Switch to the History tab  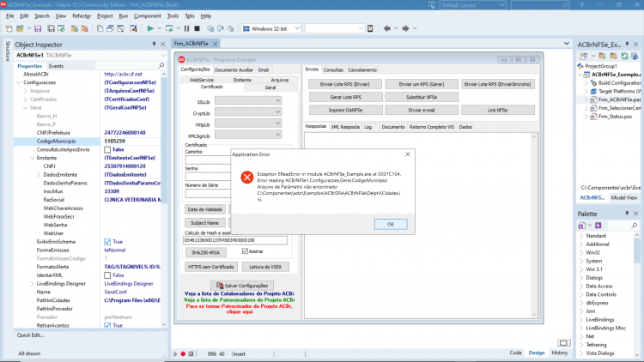pos(559,353)
